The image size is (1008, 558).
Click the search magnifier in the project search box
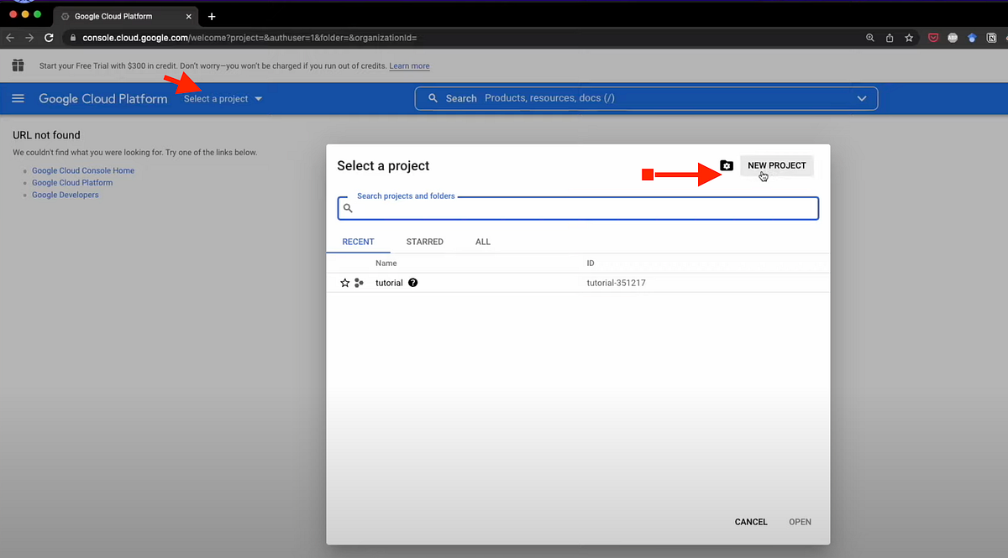point(348,208)
